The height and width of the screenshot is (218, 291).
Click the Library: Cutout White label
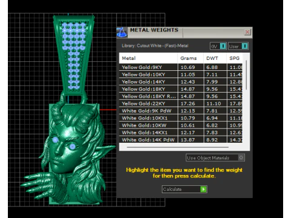[155, 46]
